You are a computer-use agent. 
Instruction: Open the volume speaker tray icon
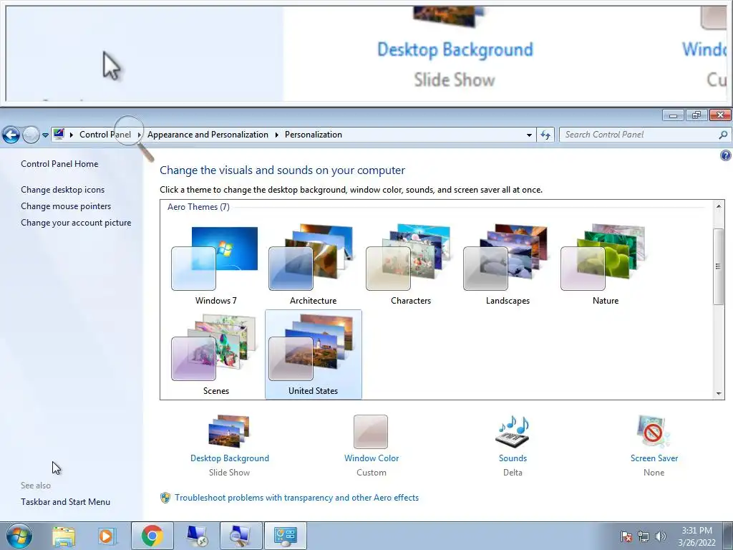661,536
